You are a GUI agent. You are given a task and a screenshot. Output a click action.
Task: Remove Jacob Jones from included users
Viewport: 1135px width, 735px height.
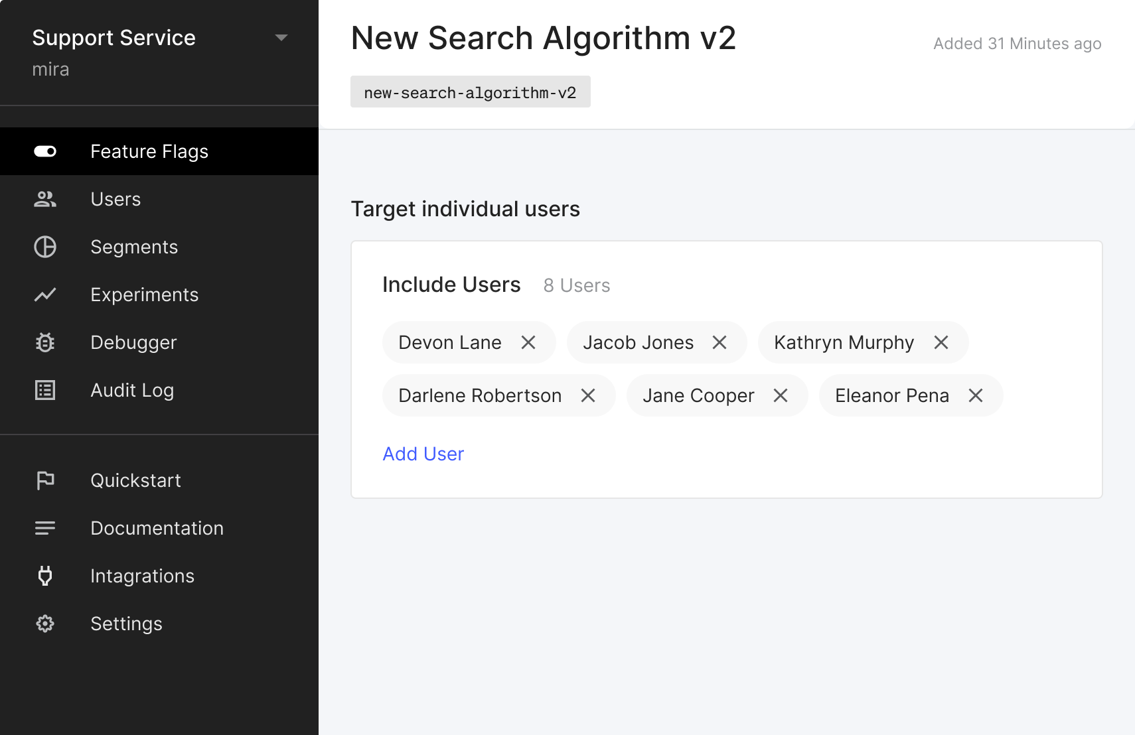click(719, 342)
